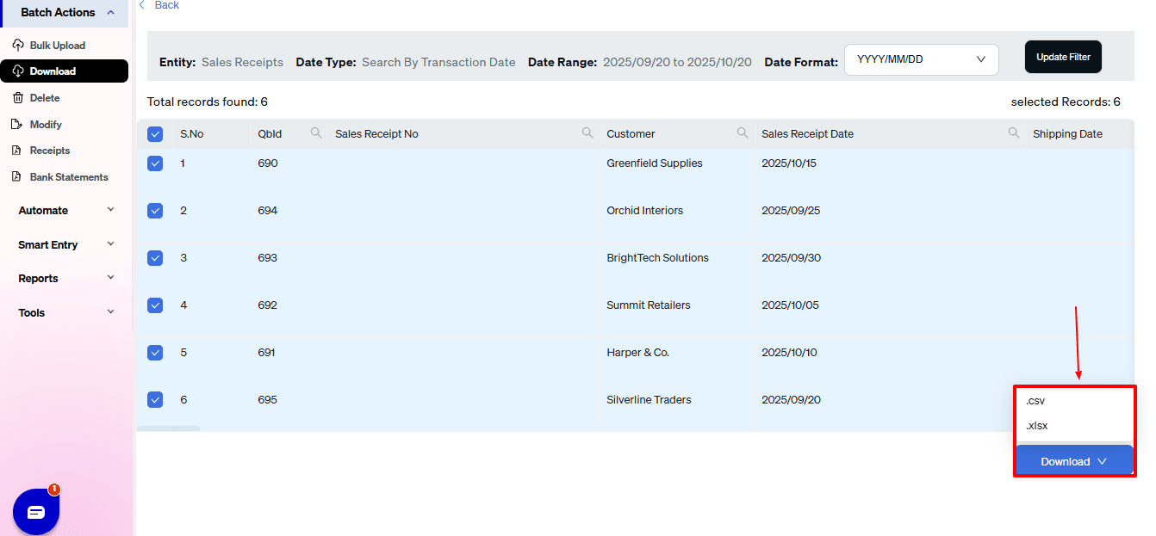
Task: Click the Download sidebar icon
Action: 18,71
